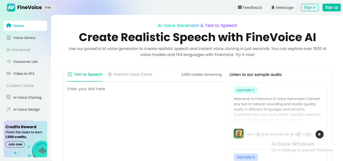Image resolution: width=343 pixels, height=161 pixels.
Task: Click the 'AI Voiceover' section label
Action: tap(18, 50)
